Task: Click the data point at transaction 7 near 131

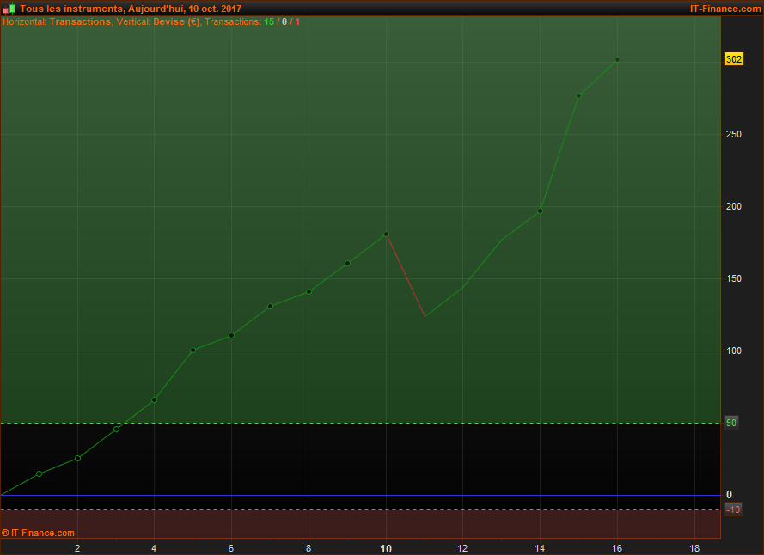Action: pos(271,307)
